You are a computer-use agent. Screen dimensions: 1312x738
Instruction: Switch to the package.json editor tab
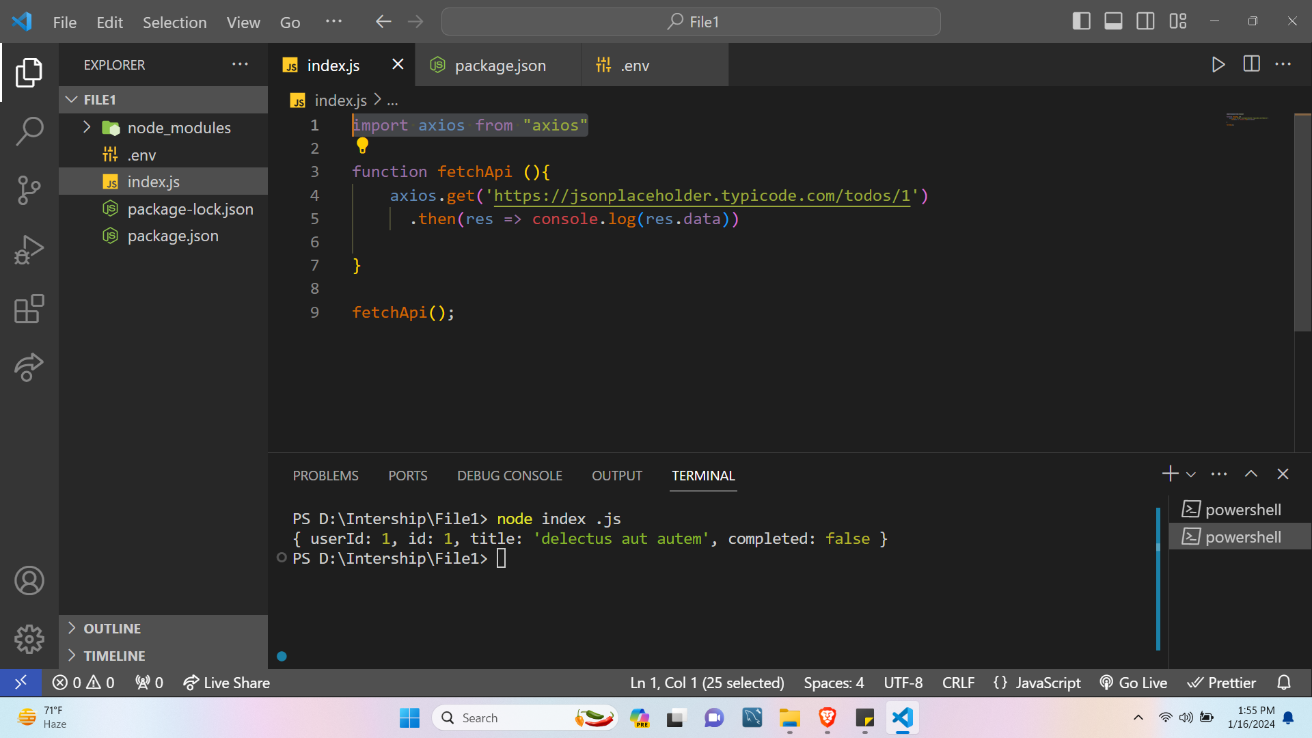500,66
